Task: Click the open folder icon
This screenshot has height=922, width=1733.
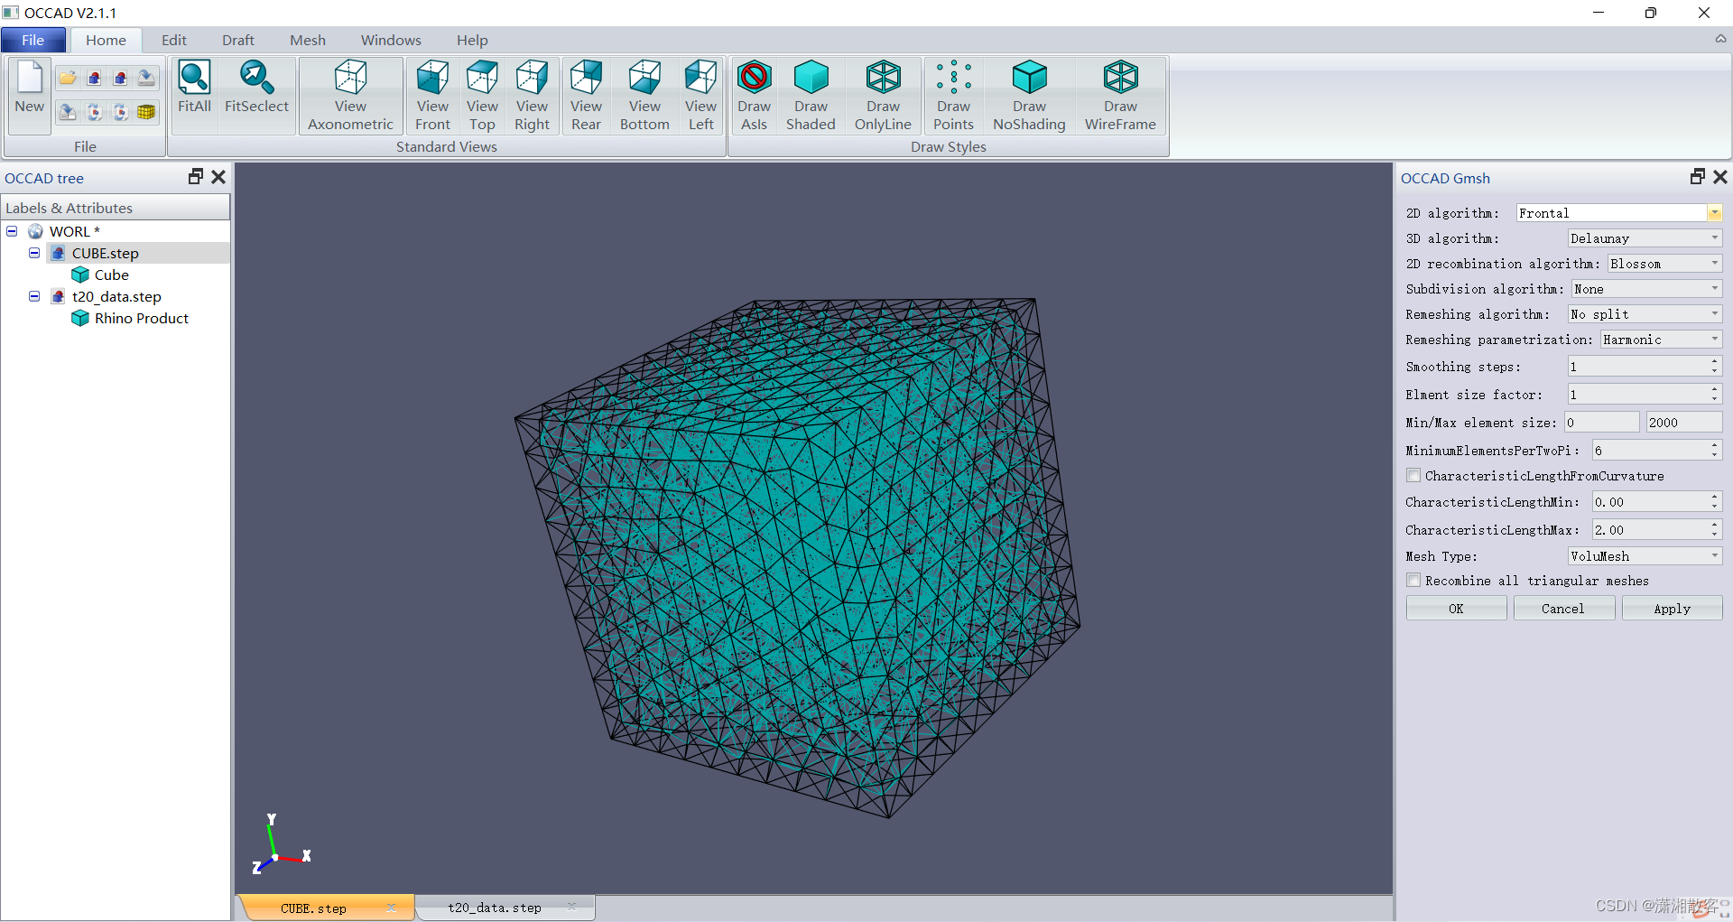Action: [x=68, y=78]
